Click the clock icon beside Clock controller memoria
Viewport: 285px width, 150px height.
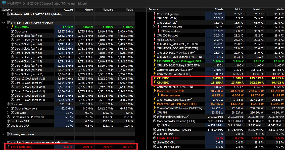pos(155,121)
